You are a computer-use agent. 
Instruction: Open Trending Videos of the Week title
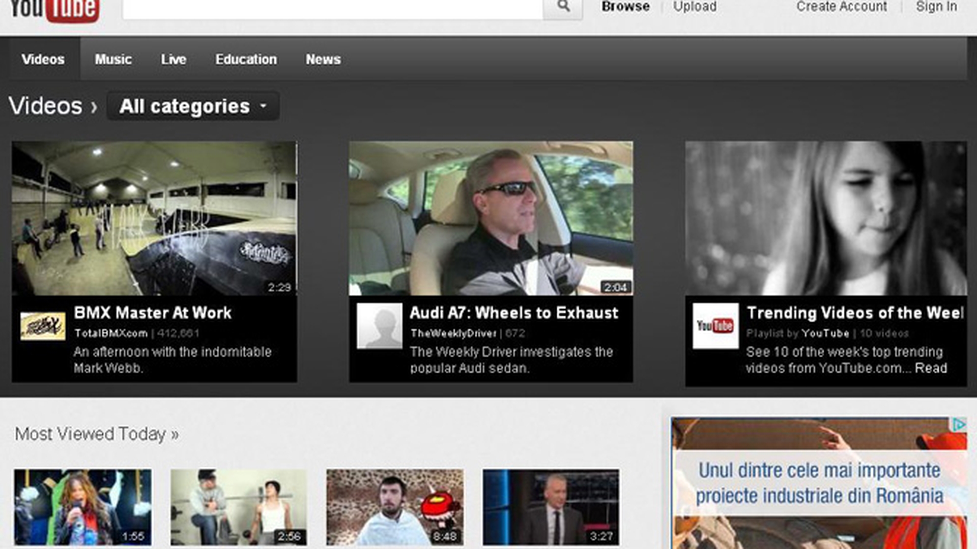tap(855, 313)
